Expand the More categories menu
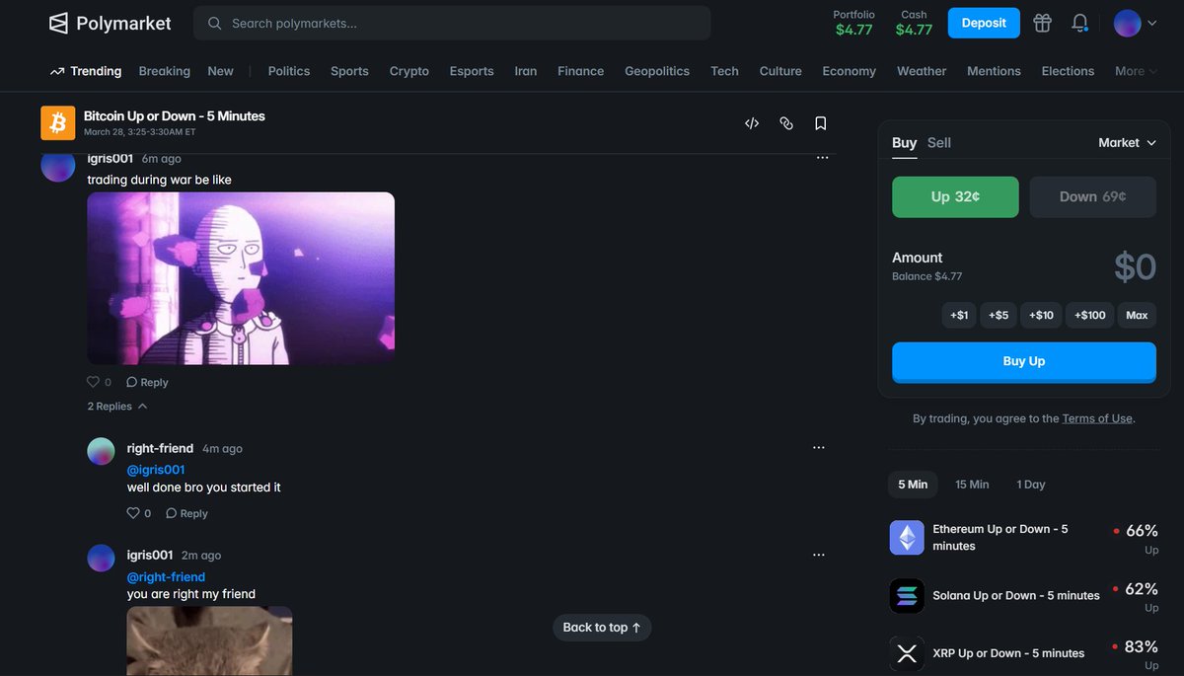Viewport: 1184px width, 676px height. [x=1136, y=71]
